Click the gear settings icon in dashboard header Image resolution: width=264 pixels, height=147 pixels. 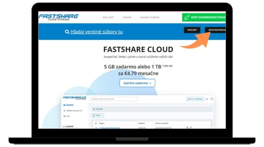(212, 99)
